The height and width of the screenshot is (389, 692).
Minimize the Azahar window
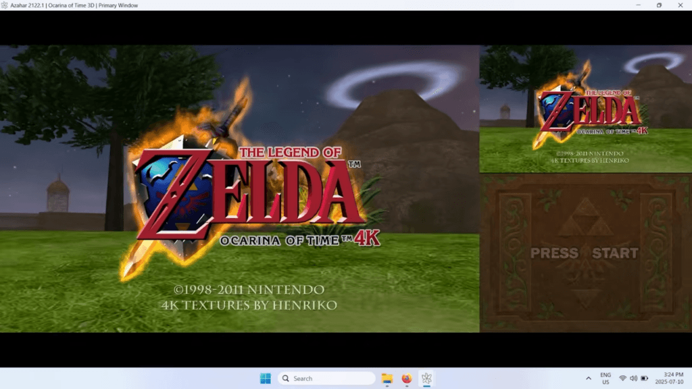tap(638, 5)
